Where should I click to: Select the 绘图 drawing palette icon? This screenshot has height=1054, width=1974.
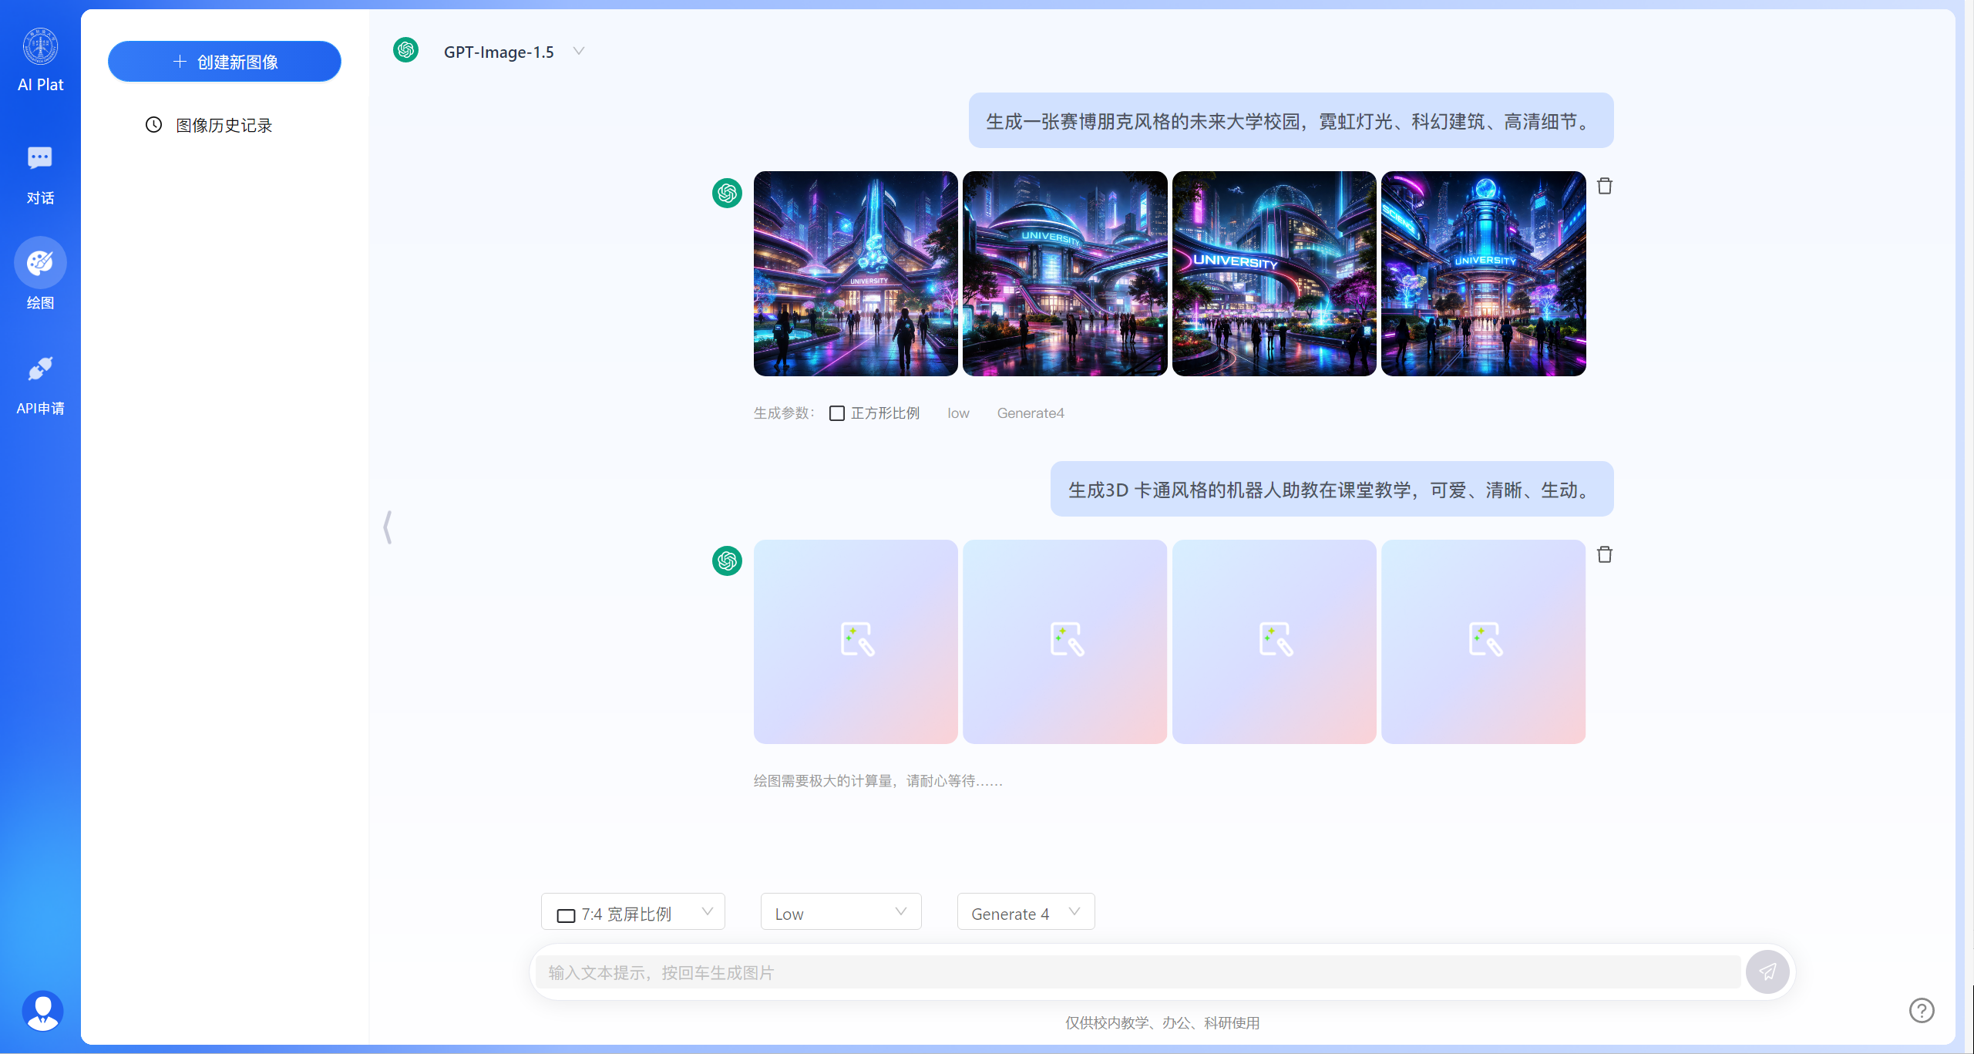(x=40, y=264)
